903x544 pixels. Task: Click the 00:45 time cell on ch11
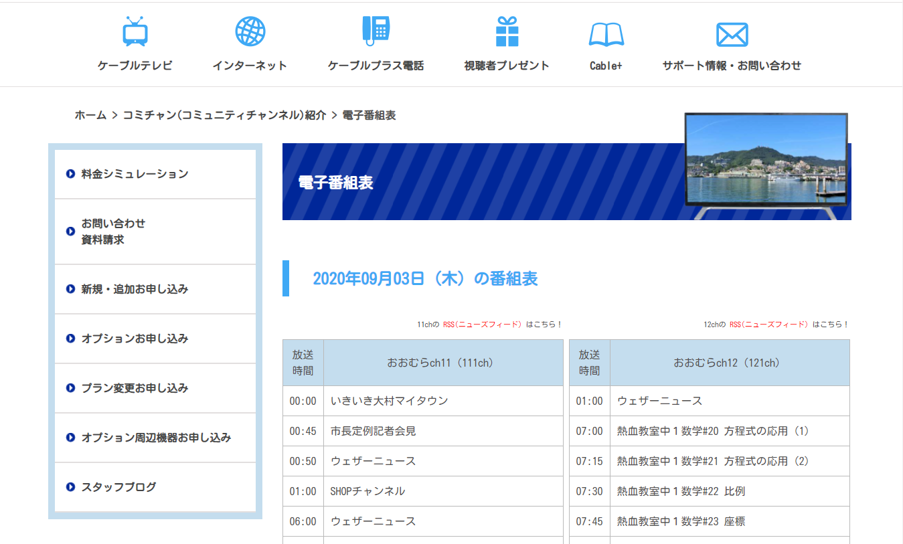click(x=303, y=431)
